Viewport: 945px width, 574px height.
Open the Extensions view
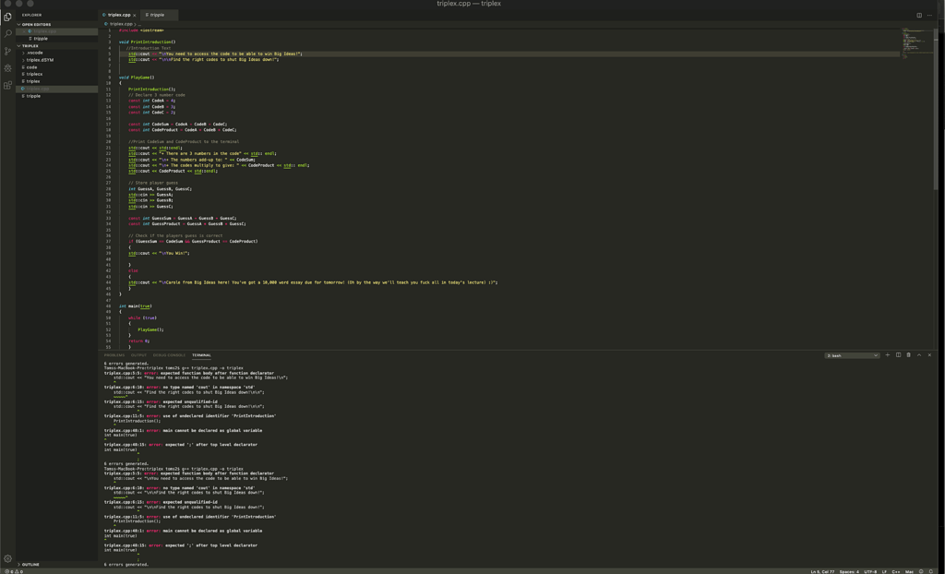pyautogui.click(x=7, y=85)
